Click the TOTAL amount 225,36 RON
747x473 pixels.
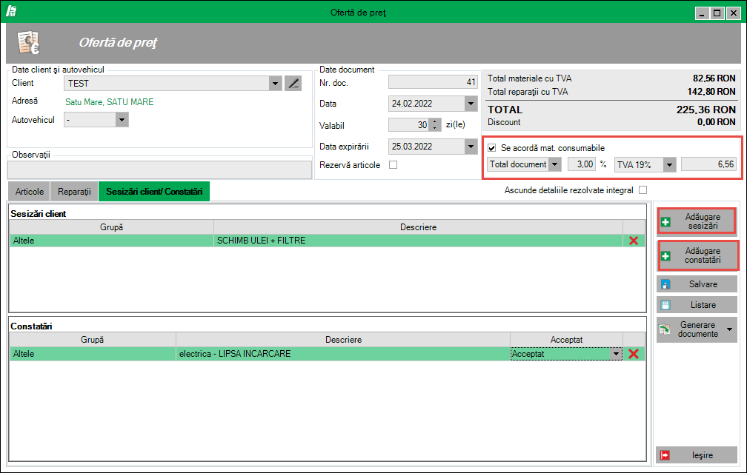(x=706, y=110)
